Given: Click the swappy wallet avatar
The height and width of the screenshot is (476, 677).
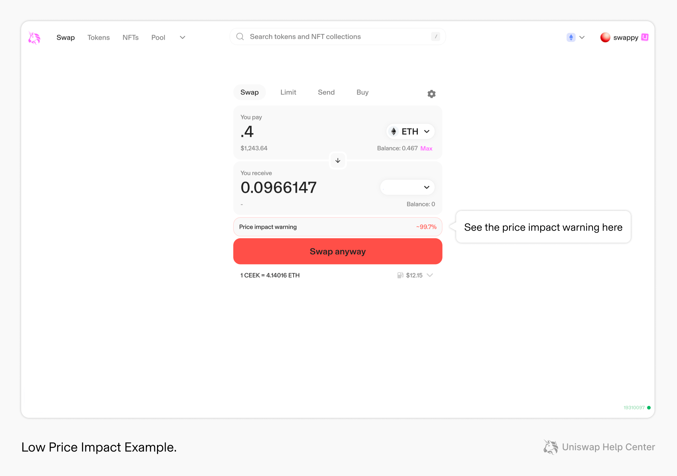Looking at the screenshot, I should click(x=606, y=37).
